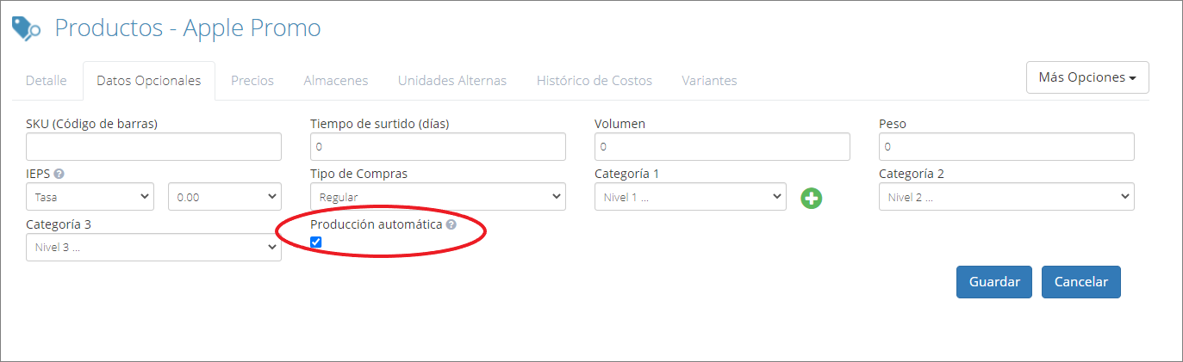
Task: Click the blue product tag icon
Action: click(x=26, y=28)
